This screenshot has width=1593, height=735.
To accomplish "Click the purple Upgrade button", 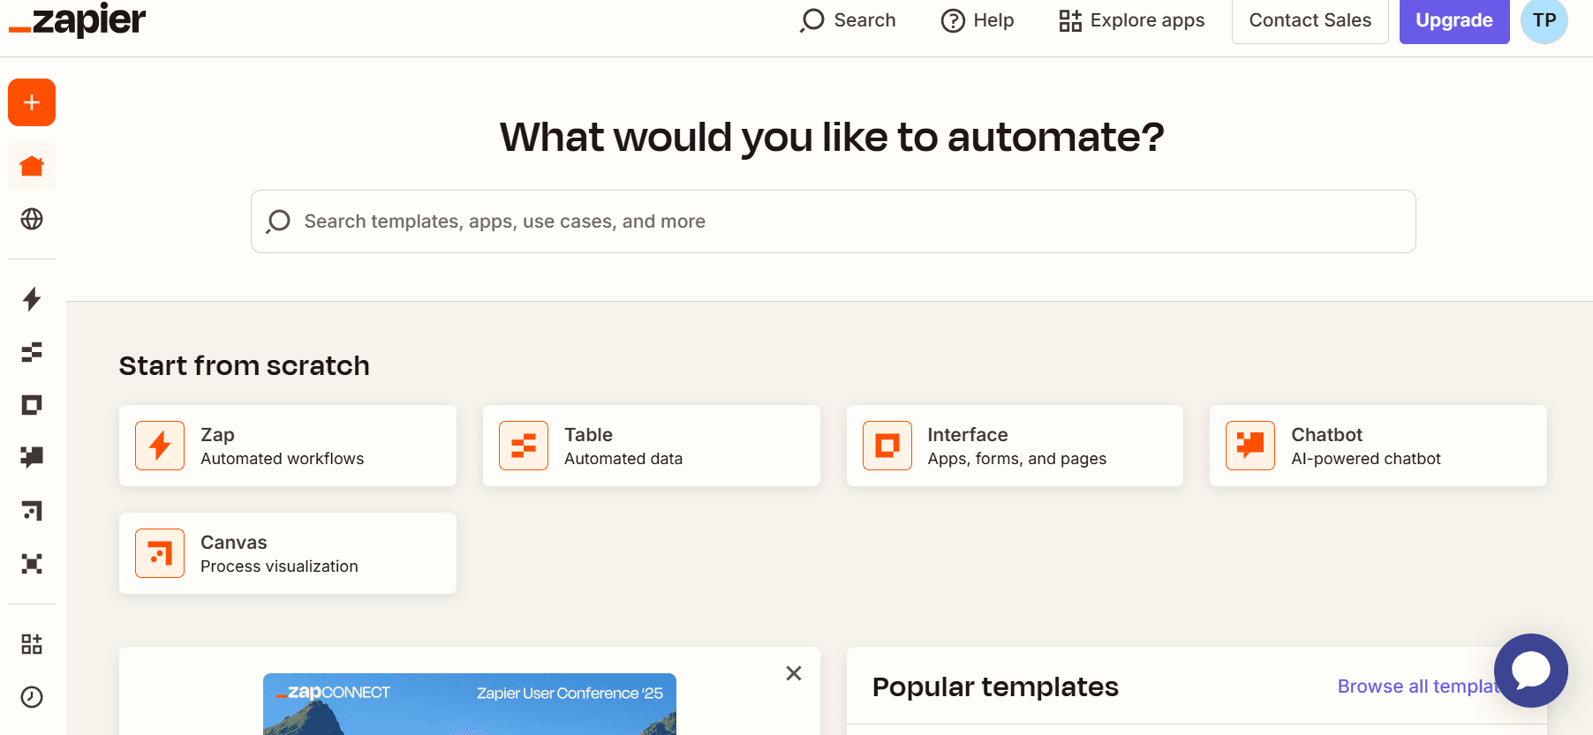I will 1453,20.
